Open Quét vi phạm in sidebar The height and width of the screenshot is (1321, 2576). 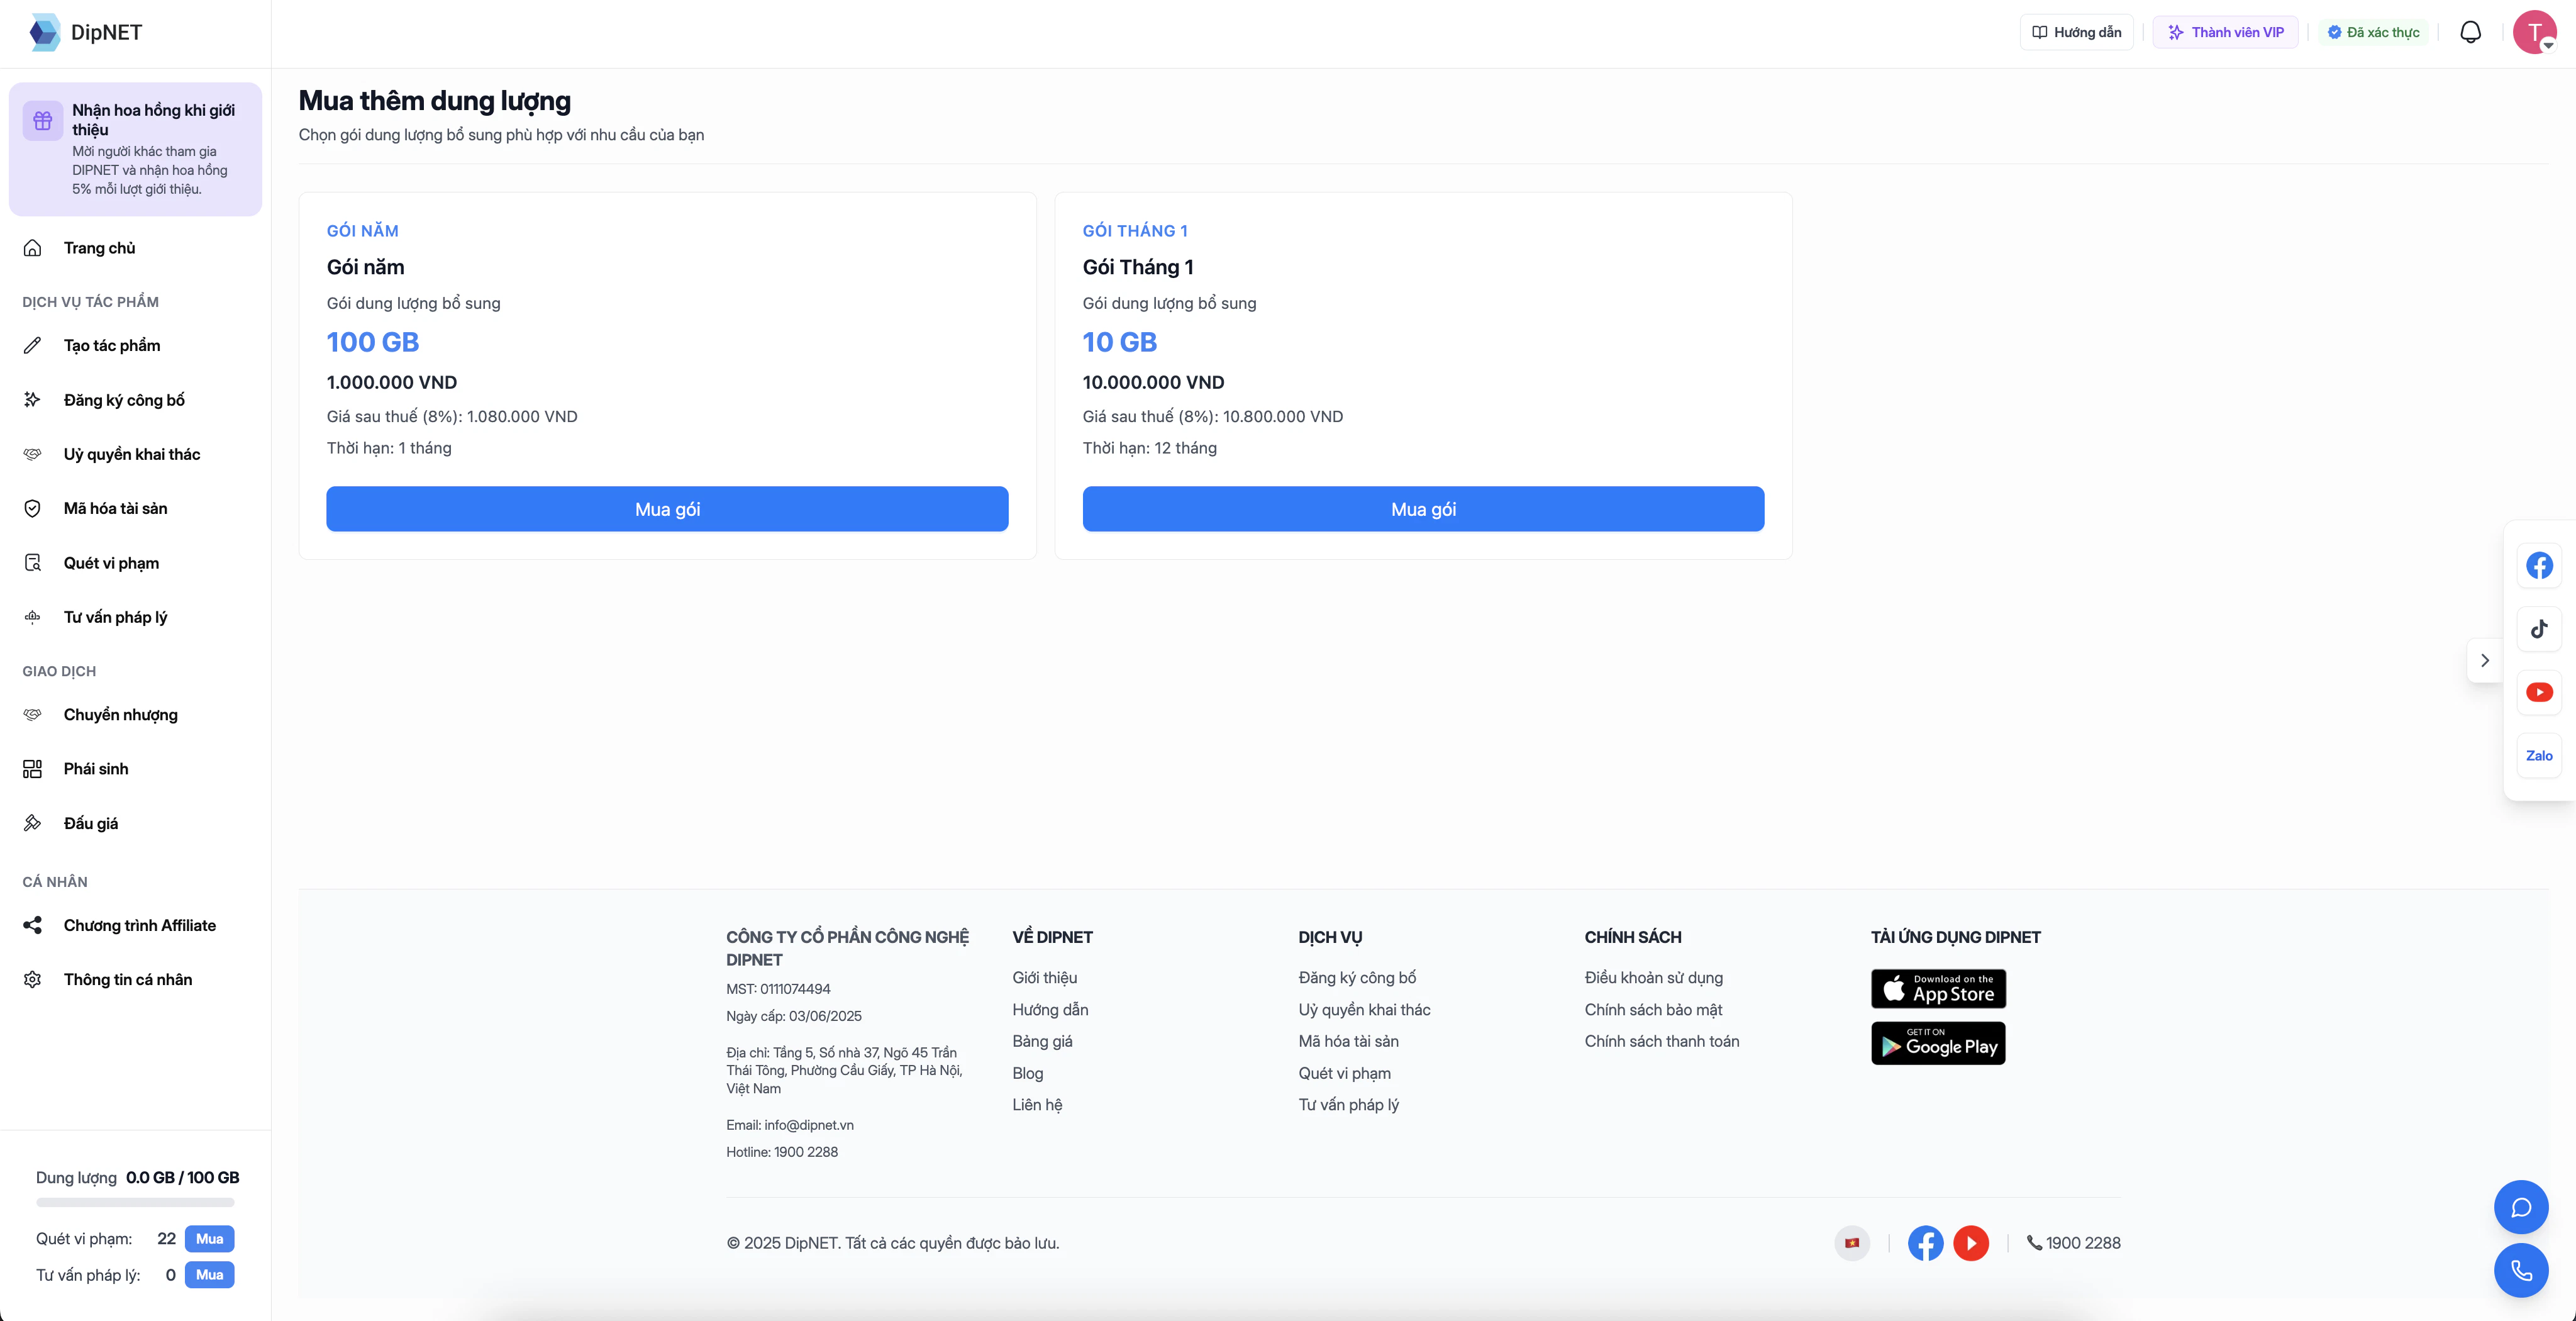click(136, 563)
